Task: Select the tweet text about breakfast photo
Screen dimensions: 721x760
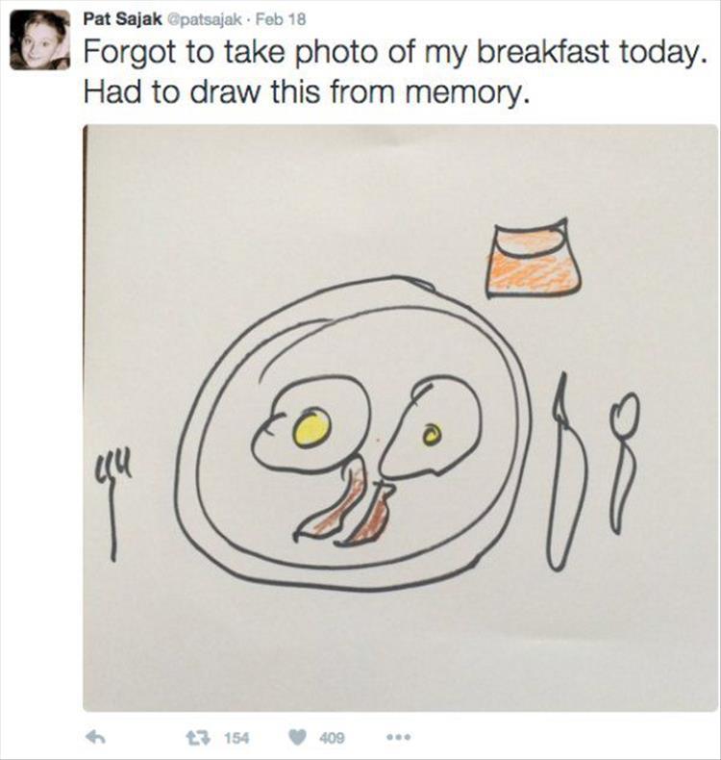Action: pyautogui.click(x=393, y=72)
